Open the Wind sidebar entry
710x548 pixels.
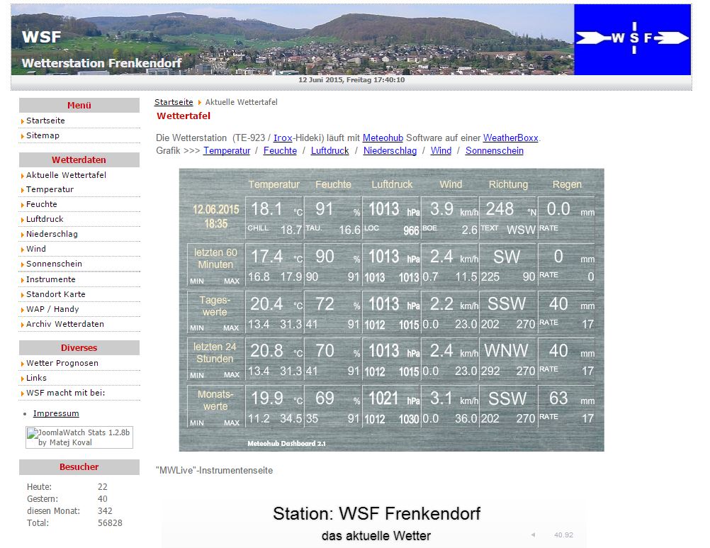tap(35, 249)
